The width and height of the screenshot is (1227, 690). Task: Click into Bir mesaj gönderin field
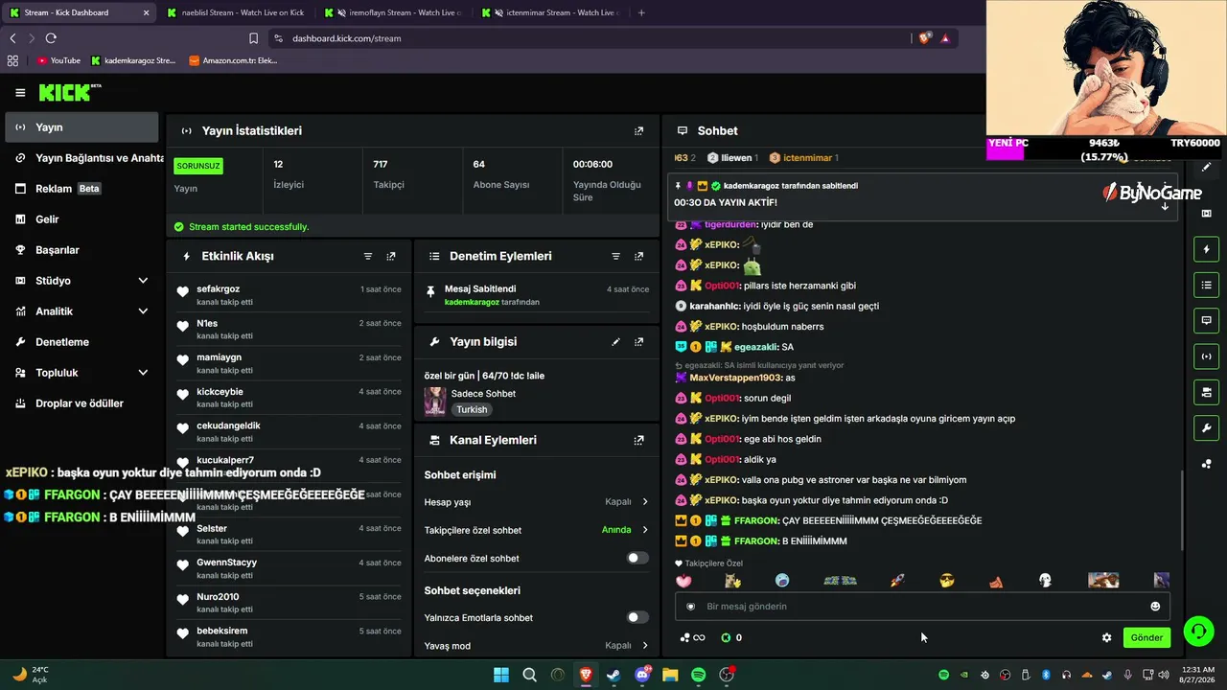(924, 607)
